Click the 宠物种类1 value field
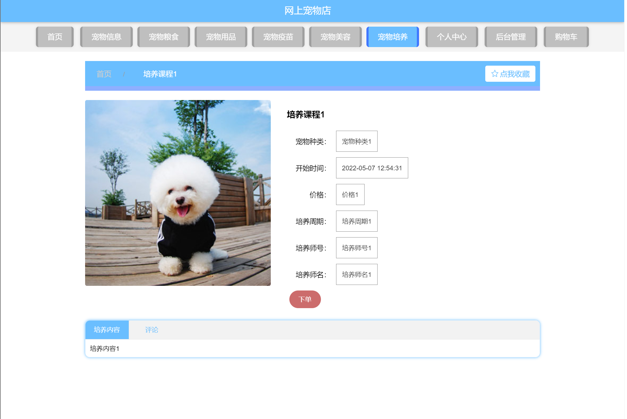This screenshot has width=627, height=419. coord(357,141)
